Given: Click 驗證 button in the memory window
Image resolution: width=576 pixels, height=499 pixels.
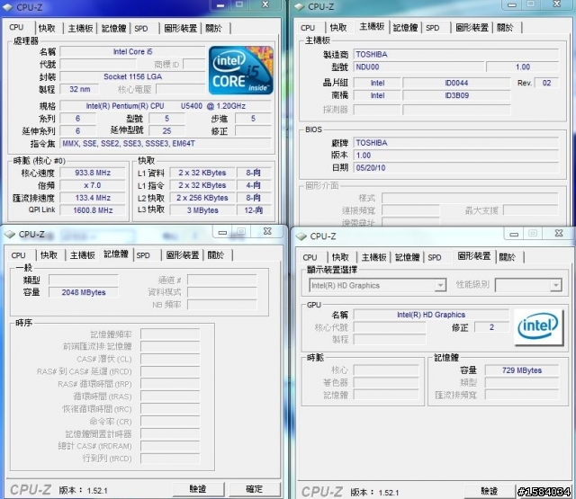Looking at the screenshot, I should click(x=198, y=489).
